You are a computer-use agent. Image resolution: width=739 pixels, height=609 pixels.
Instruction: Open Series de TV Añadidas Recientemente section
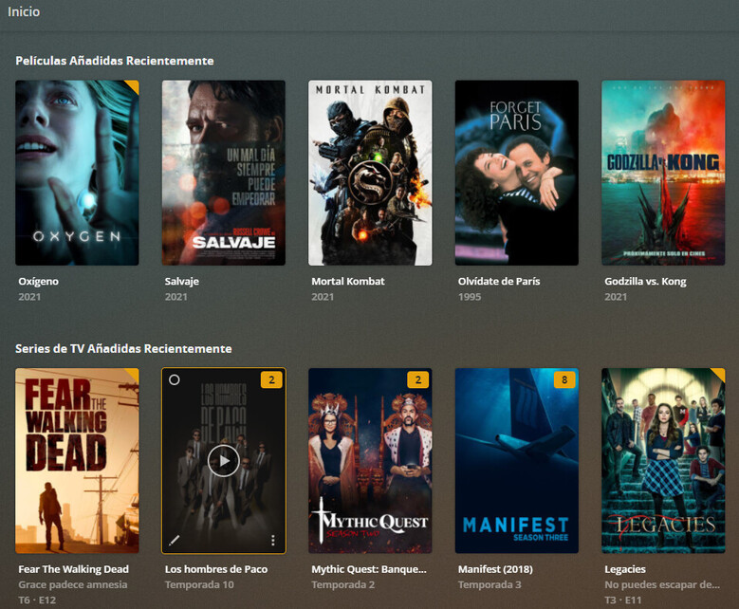click(123, 349)
